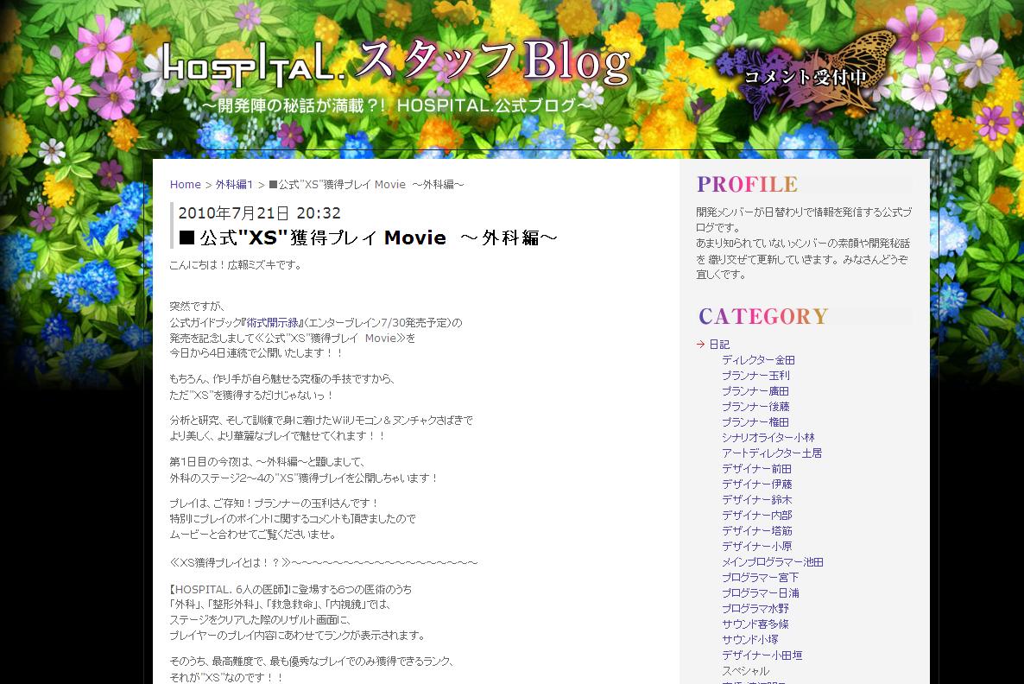Show posts from プログラマー日浦
Viewport: 1024px width, 684px height.
[760, 593]
